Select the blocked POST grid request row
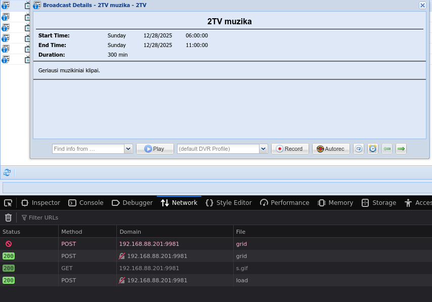The image size is (432, 302). [152, 244]
